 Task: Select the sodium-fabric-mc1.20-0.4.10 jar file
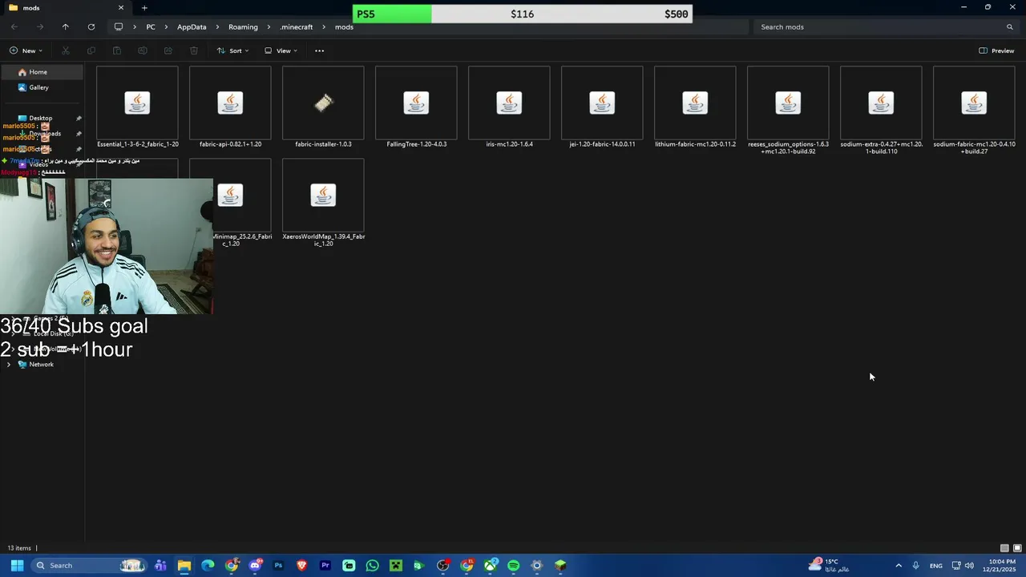pos(974,111)
